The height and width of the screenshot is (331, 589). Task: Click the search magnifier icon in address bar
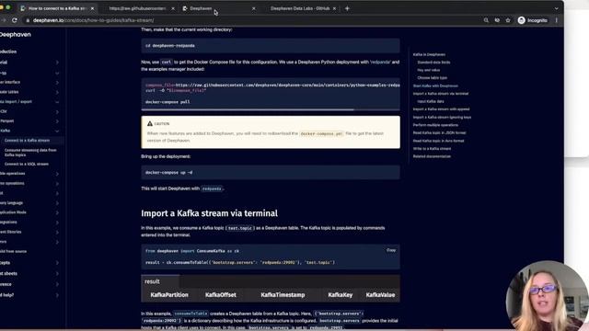click(486, 20)
